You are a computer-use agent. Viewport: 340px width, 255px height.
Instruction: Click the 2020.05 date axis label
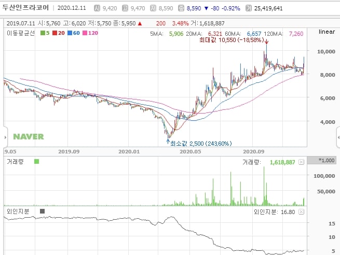click(190, 151)
